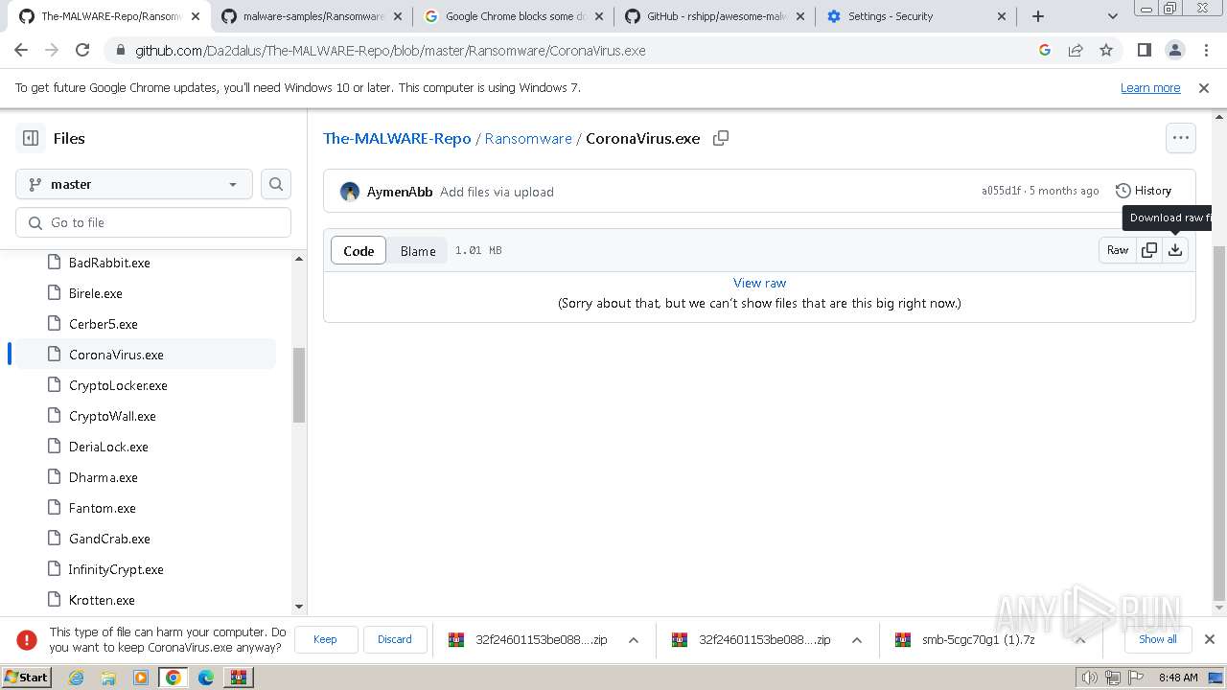Expand options for smb-5cgc70g1 (1).7z download
Screen dimensions: 1227x690
coord(1080,639)
